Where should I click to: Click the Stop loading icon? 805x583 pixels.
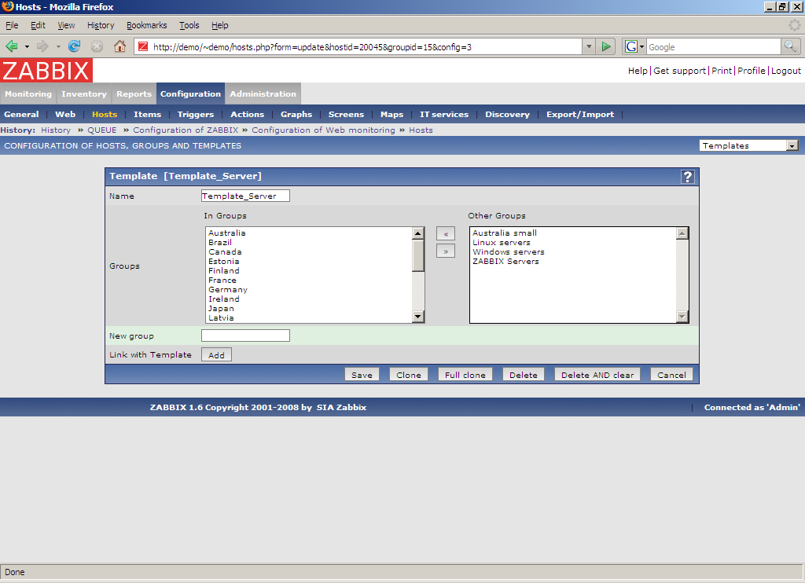coord(97,46)
